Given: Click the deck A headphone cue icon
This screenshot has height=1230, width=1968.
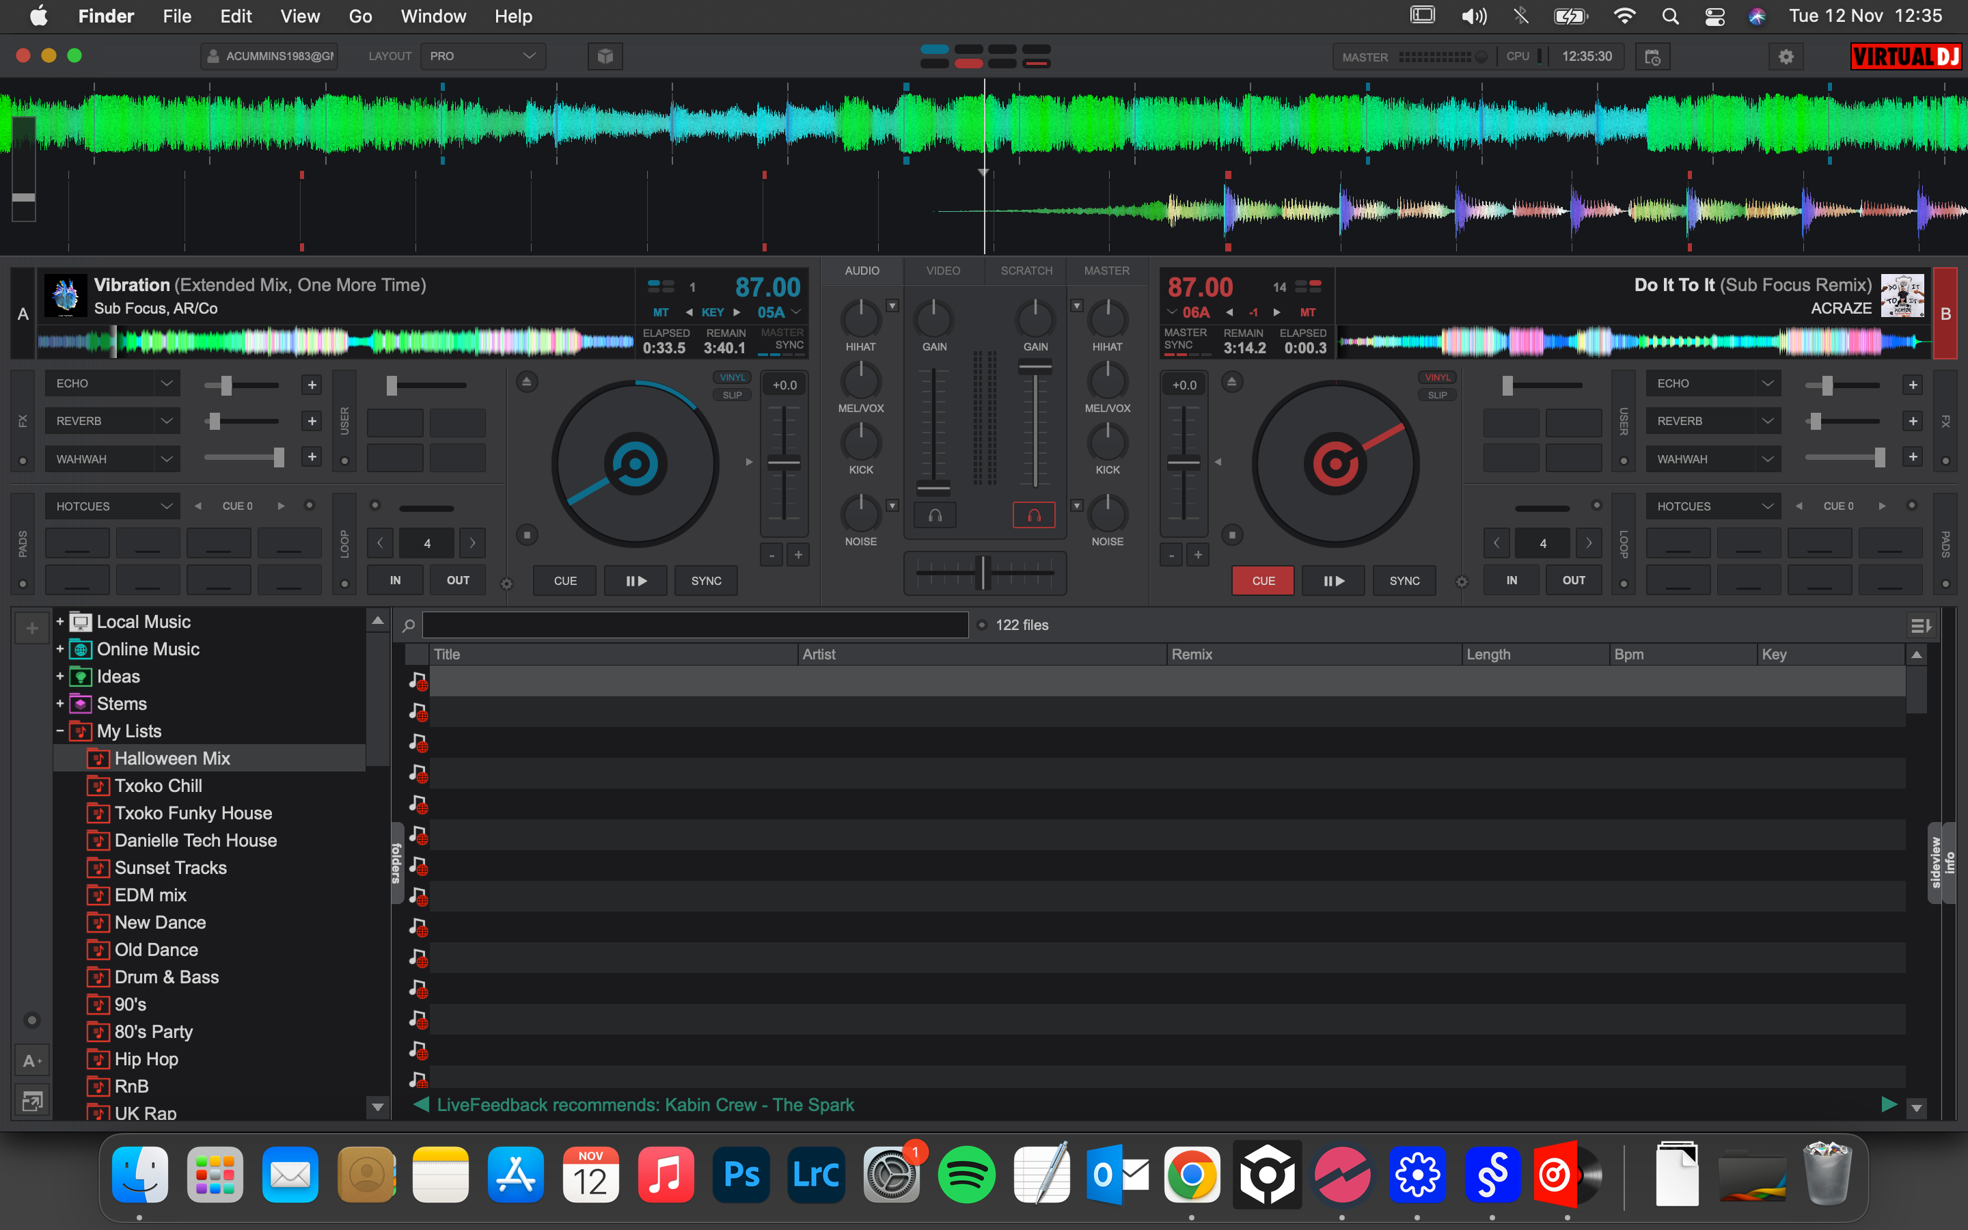Looking at the screenshot, I should tap(935, 515).
